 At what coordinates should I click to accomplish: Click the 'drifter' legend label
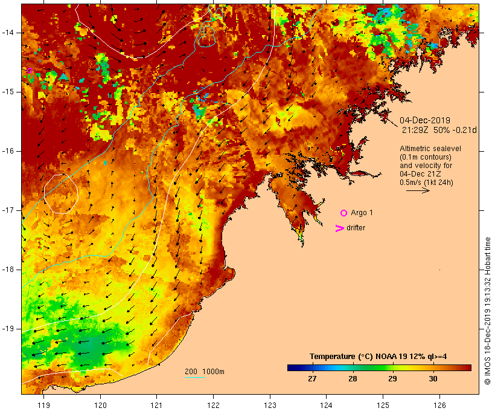[x=356, y=228]
